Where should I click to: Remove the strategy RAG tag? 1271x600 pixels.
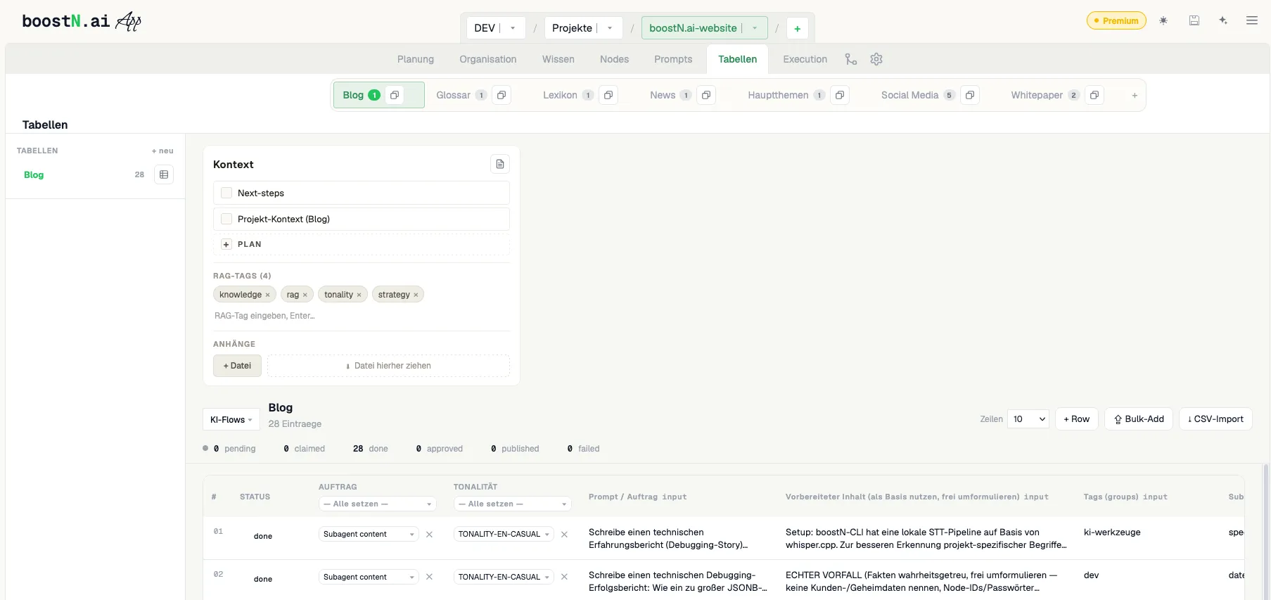[x=416, y=295]
